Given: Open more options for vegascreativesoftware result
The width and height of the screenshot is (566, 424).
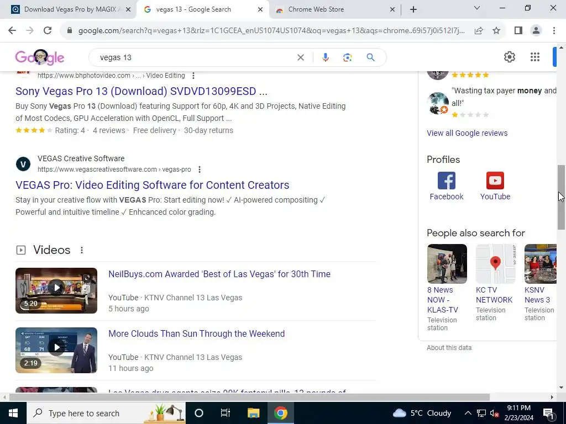Looking at the screenshot, I should tap(199, 169).
